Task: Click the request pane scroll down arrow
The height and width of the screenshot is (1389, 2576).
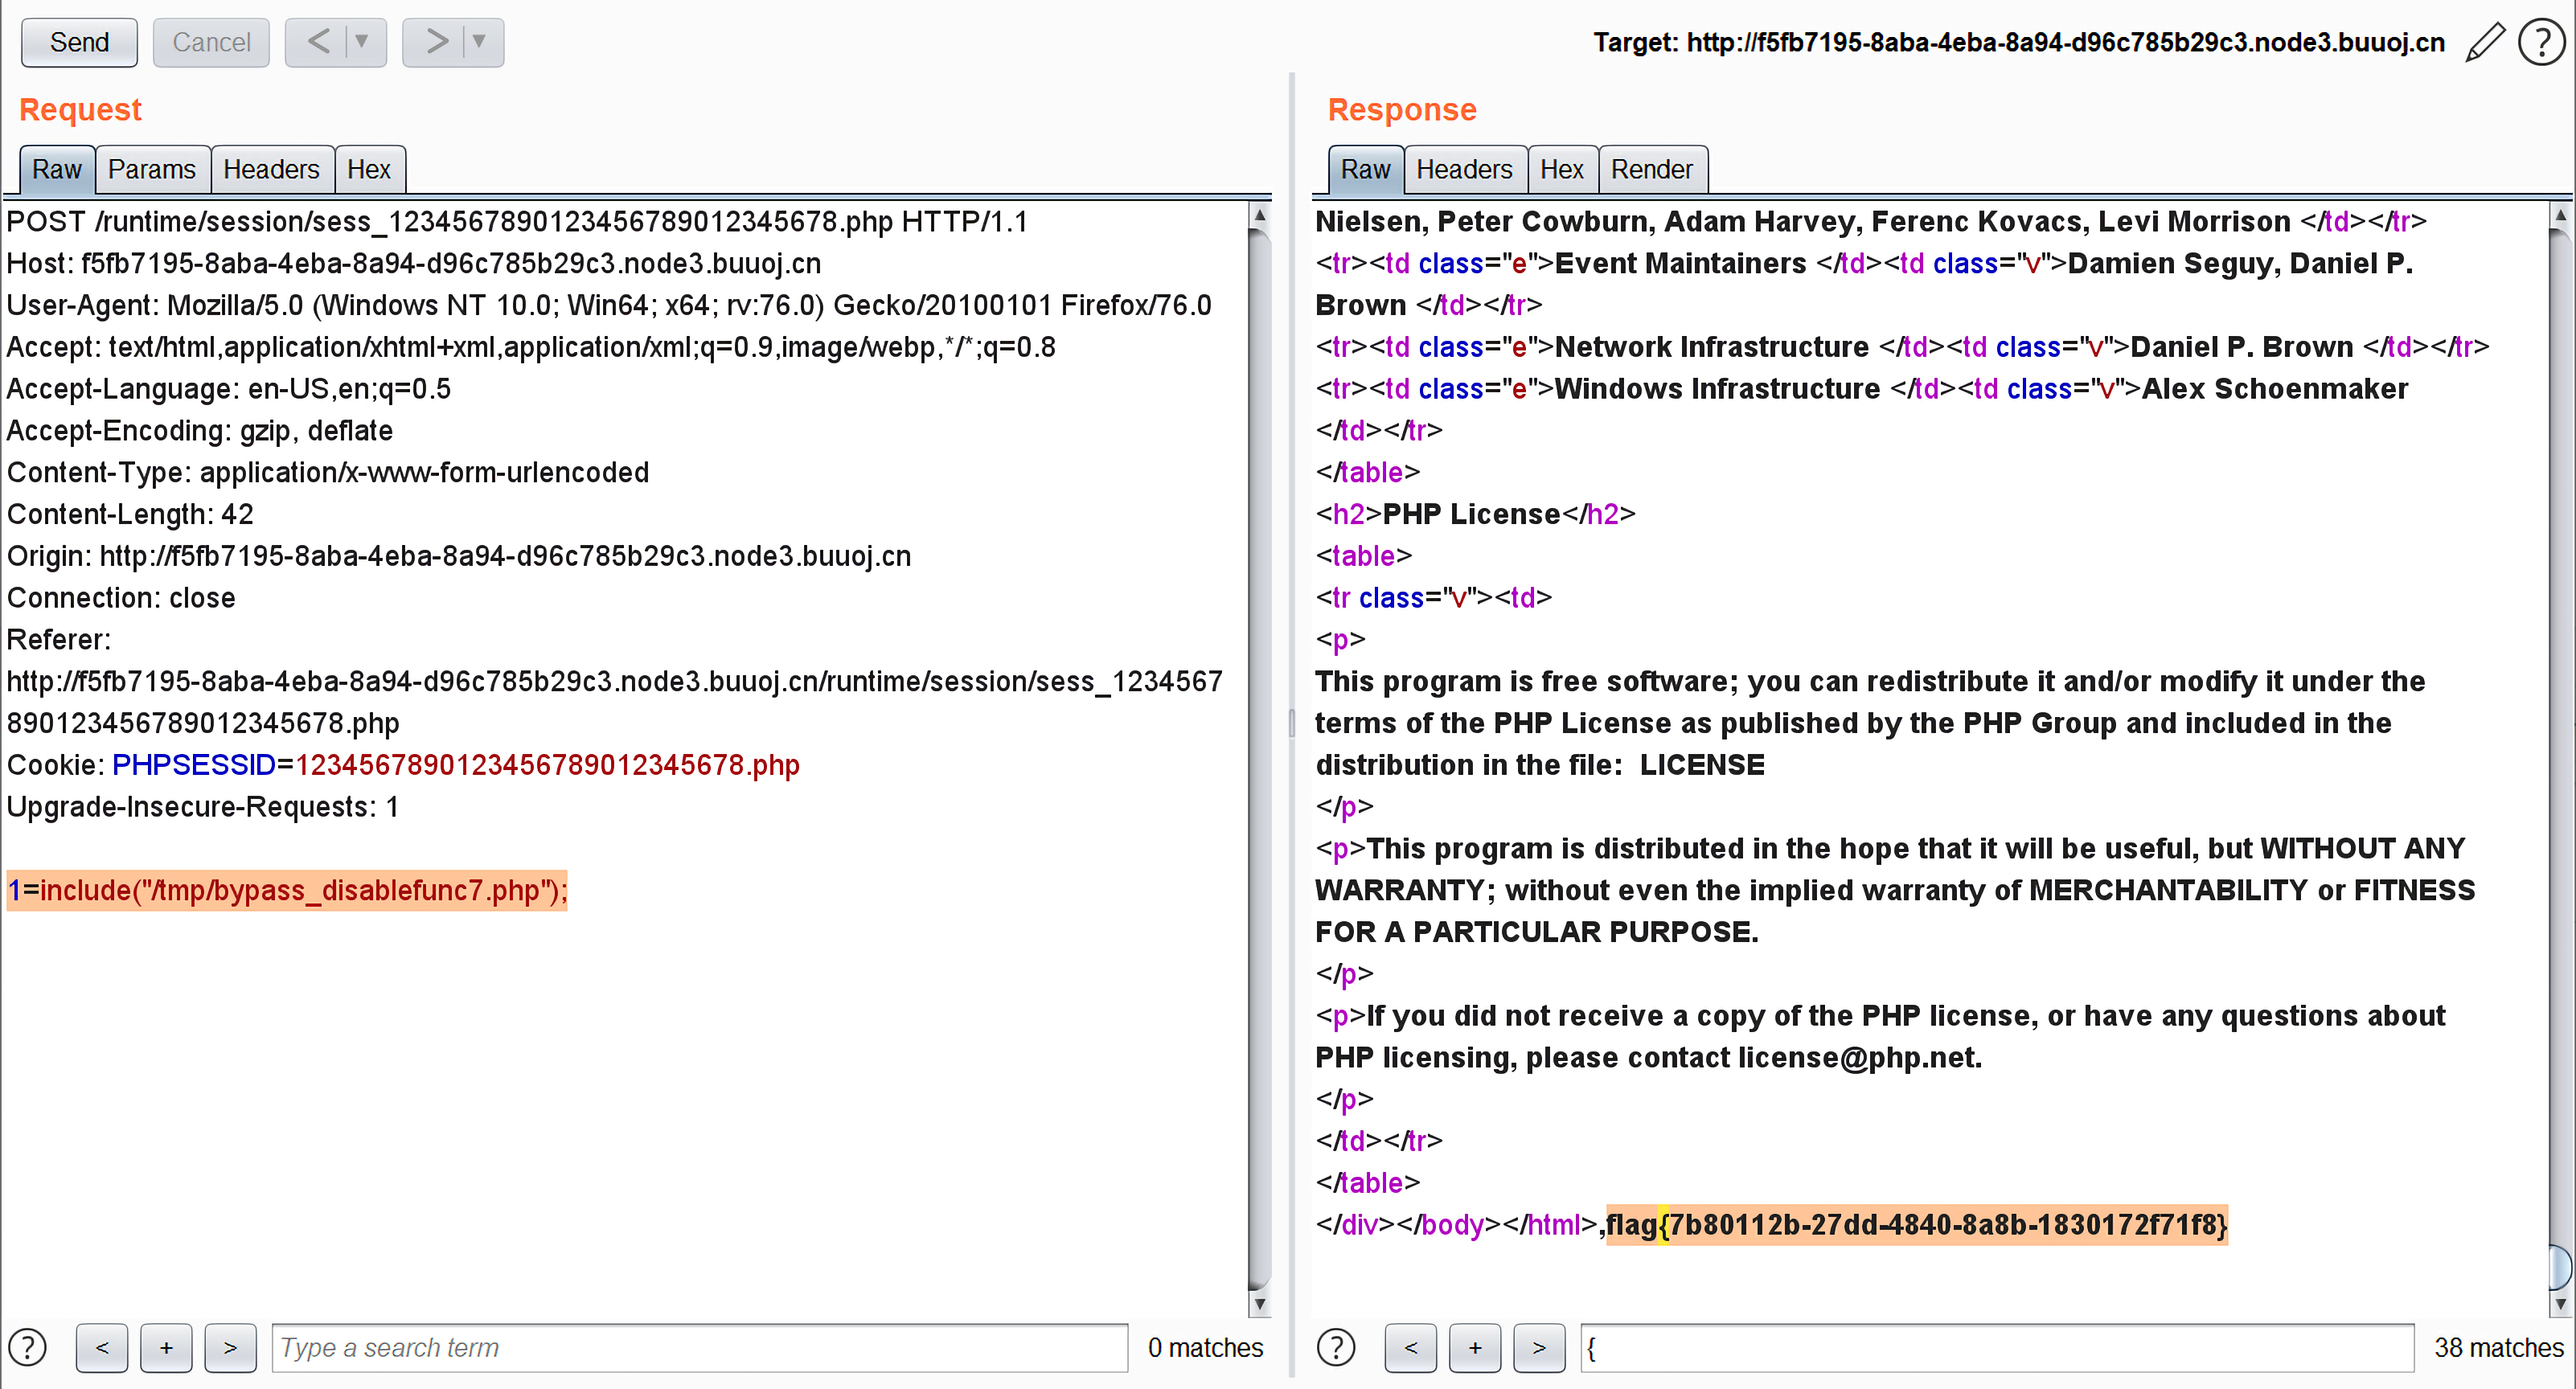Action: tap(1260, 1304)
